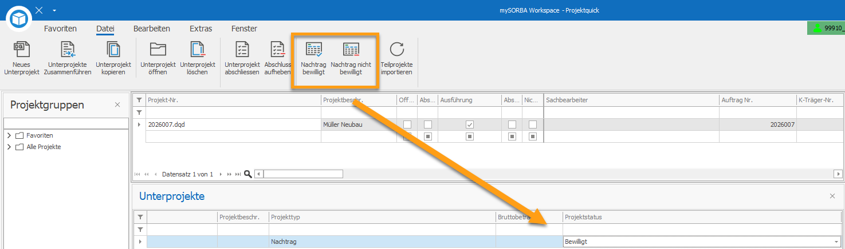845x249 pixels.
Task: Open the Extras ribbon tab
Action: tap(201, 29)
